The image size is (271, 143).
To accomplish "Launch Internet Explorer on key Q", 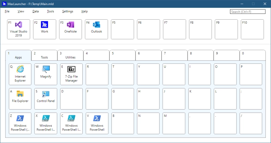I will point(20,74).
